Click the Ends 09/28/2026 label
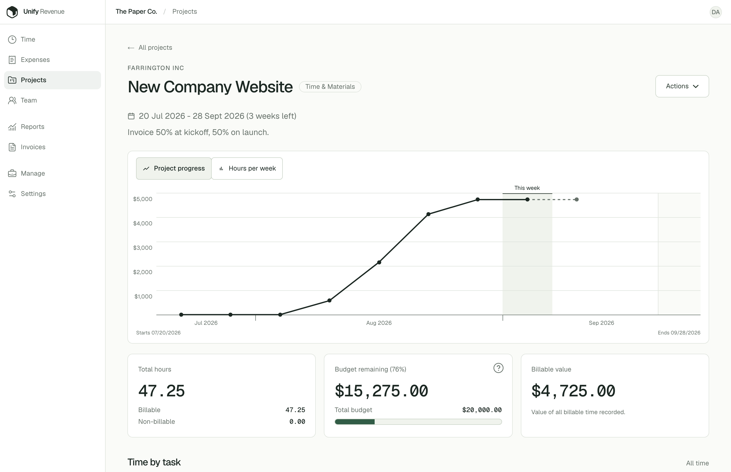Image resolution: width=731 pixels, height=472 pixels. [x=679, y=333]
